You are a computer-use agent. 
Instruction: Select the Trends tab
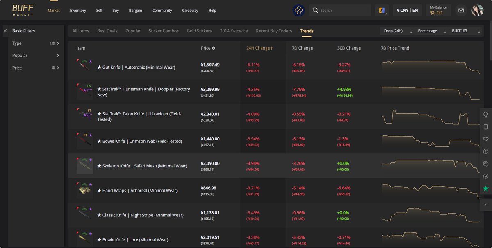point(307,31)
